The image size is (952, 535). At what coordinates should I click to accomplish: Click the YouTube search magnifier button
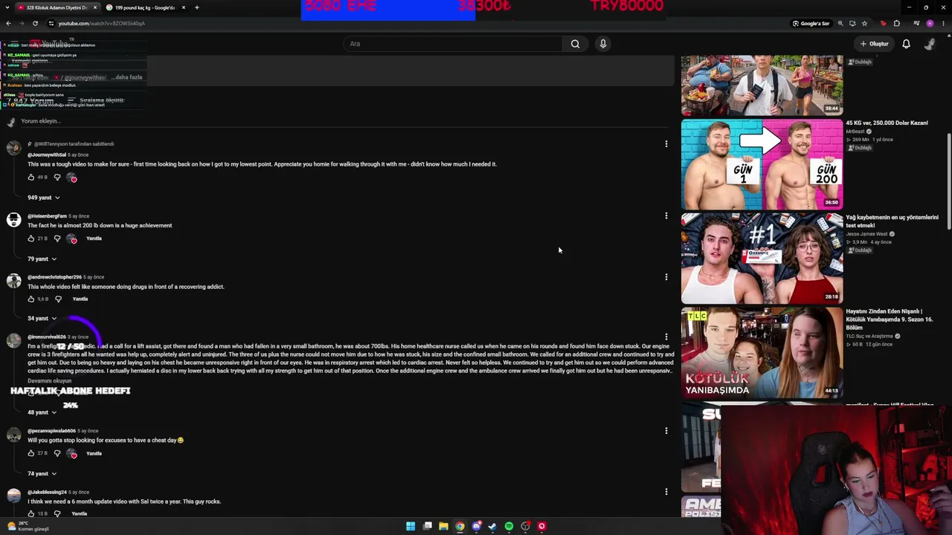pyautogui.click(x=575, y=44)
